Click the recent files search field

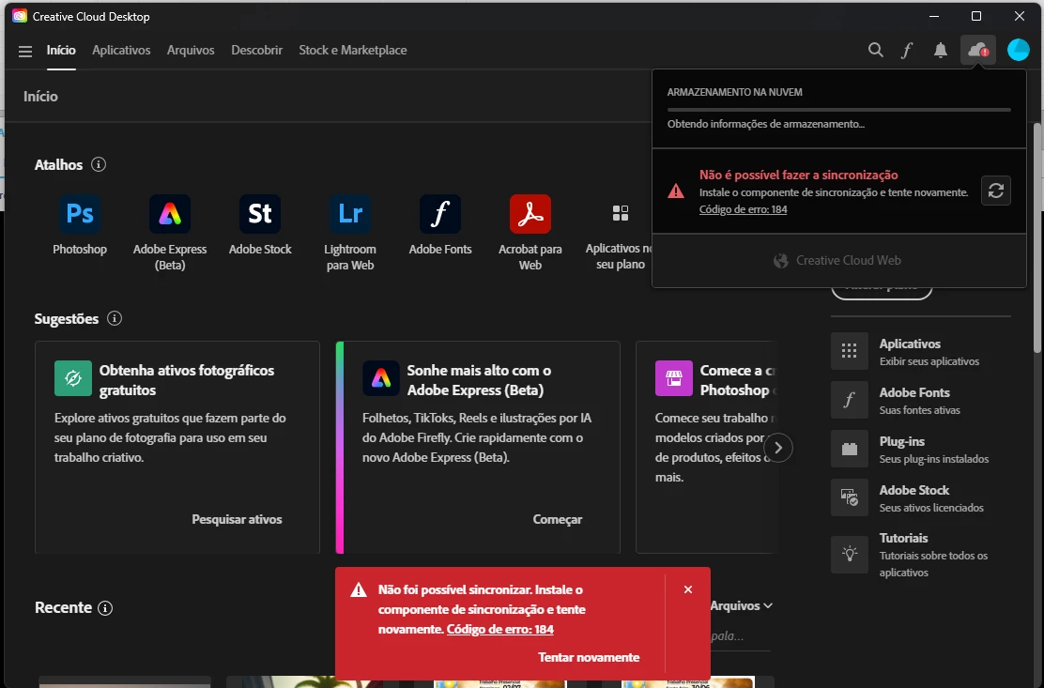[x=741, y=636]
